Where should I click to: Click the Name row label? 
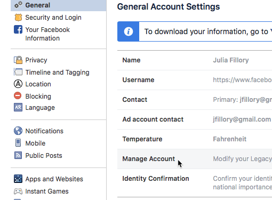coord(131,60)
